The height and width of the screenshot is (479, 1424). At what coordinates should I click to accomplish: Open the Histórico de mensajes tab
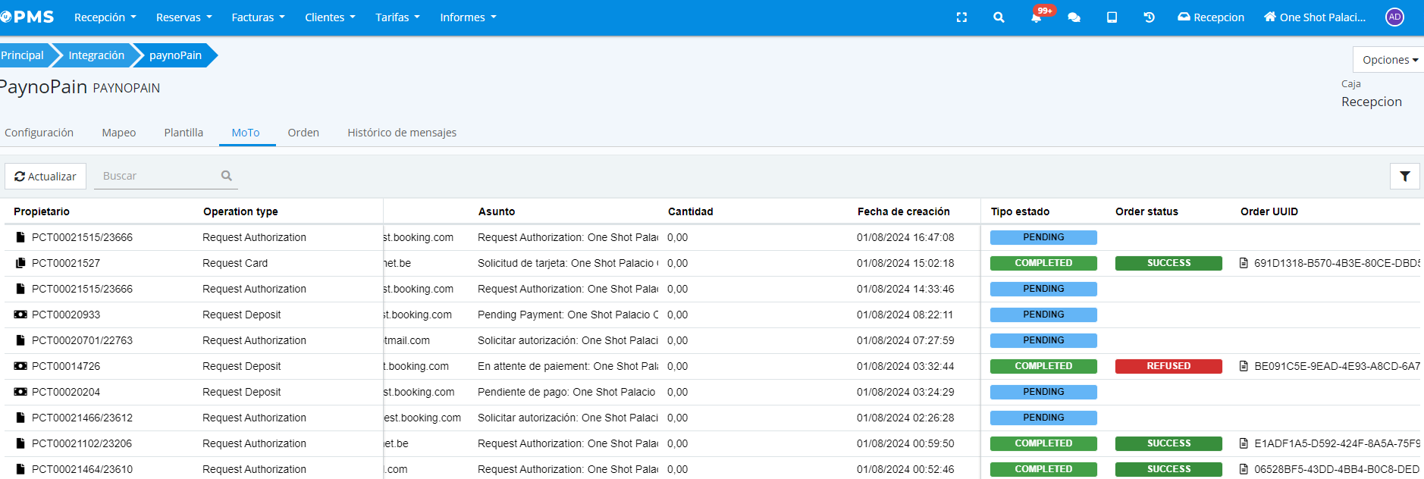tap(402, 133)
